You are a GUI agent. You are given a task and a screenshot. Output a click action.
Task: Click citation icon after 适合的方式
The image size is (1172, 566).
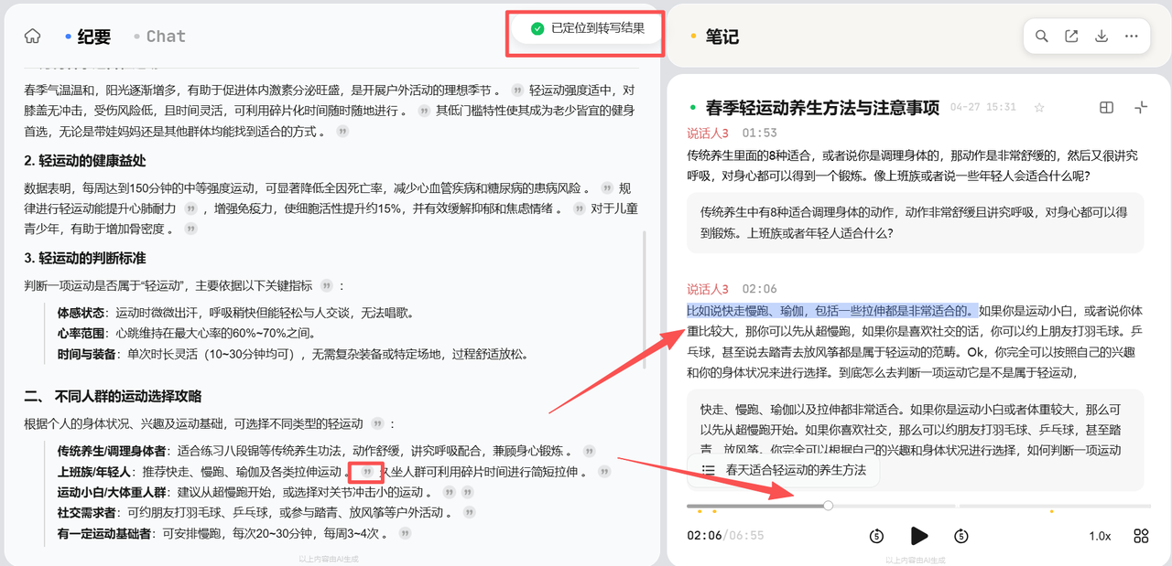pyautogui.click(x=342, y=132)
